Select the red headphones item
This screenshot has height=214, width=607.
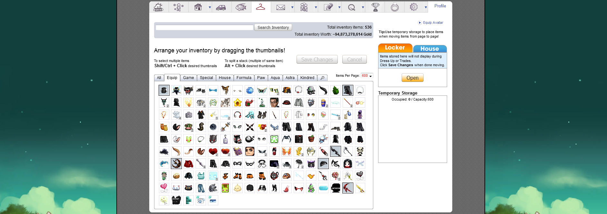coord(238,115)
